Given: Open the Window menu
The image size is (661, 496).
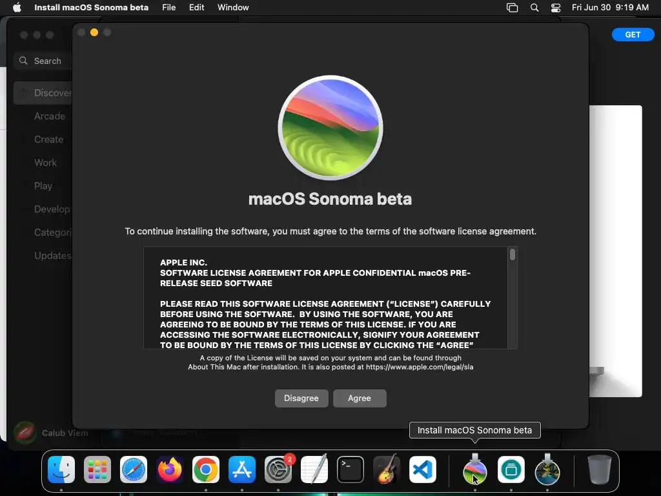Looking at the screenshot, I should tap(233, 7).
